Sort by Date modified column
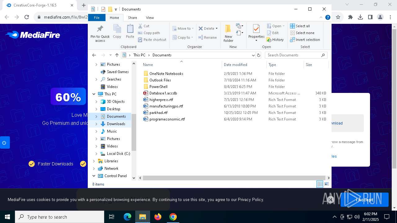Viewport: 397px width, 223px height. pos(244,65)
